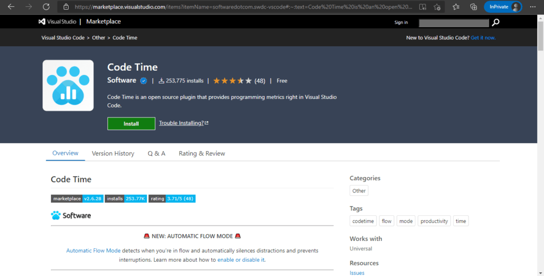This screenshot has height=276, width=544.
Task: Click the rating 3.71/5 badge
Action: pos(172,198)
